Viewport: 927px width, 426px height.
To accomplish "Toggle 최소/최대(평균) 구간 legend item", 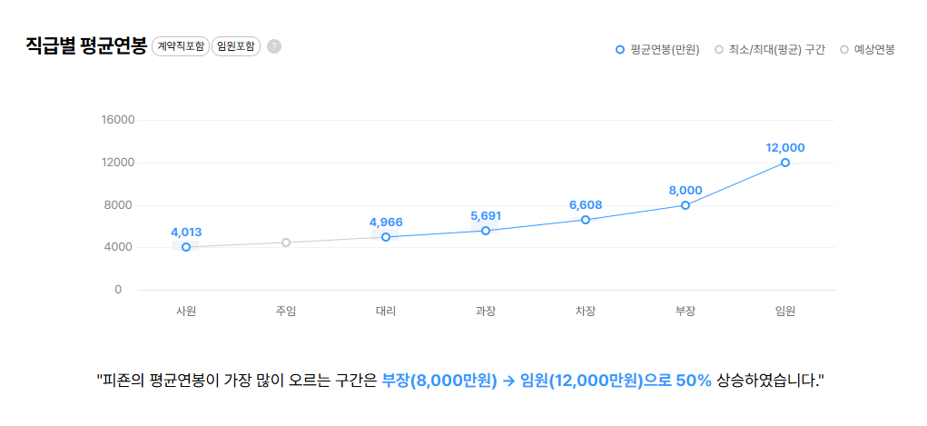I will [x=770, y=50].
